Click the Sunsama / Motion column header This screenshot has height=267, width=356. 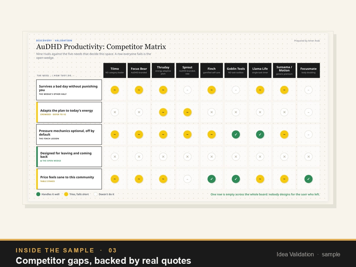[x=284, y=70]
